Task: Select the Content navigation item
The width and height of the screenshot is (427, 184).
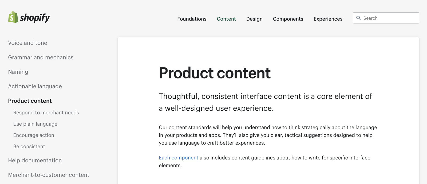Action: 226,19
